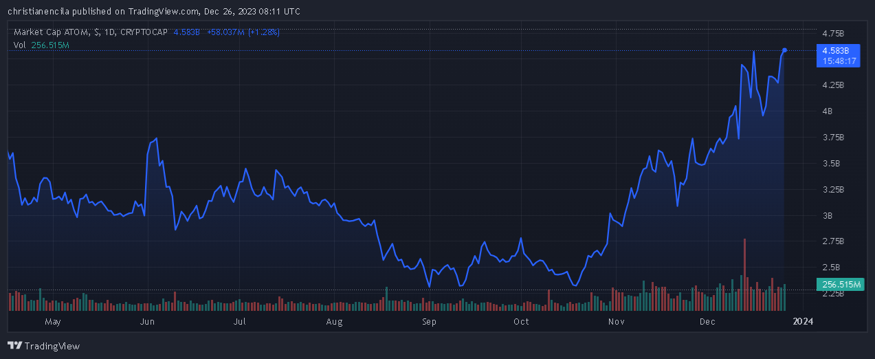Click the Sep label on time axis
The height and width of the screenshot is (359, 875).
pos(429,321)
